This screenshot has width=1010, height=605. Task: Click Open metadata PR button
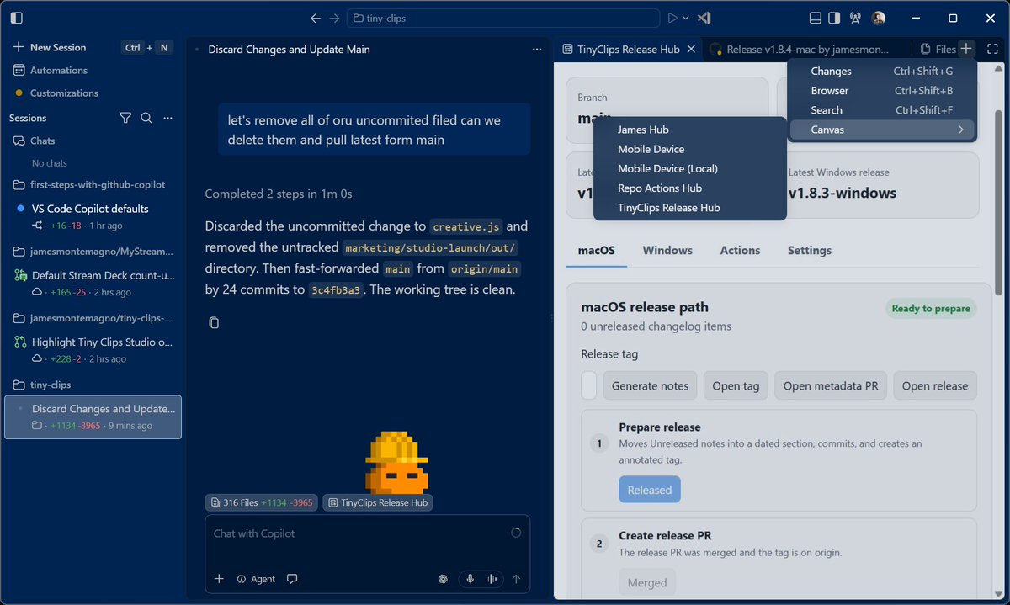coord(831,385)
